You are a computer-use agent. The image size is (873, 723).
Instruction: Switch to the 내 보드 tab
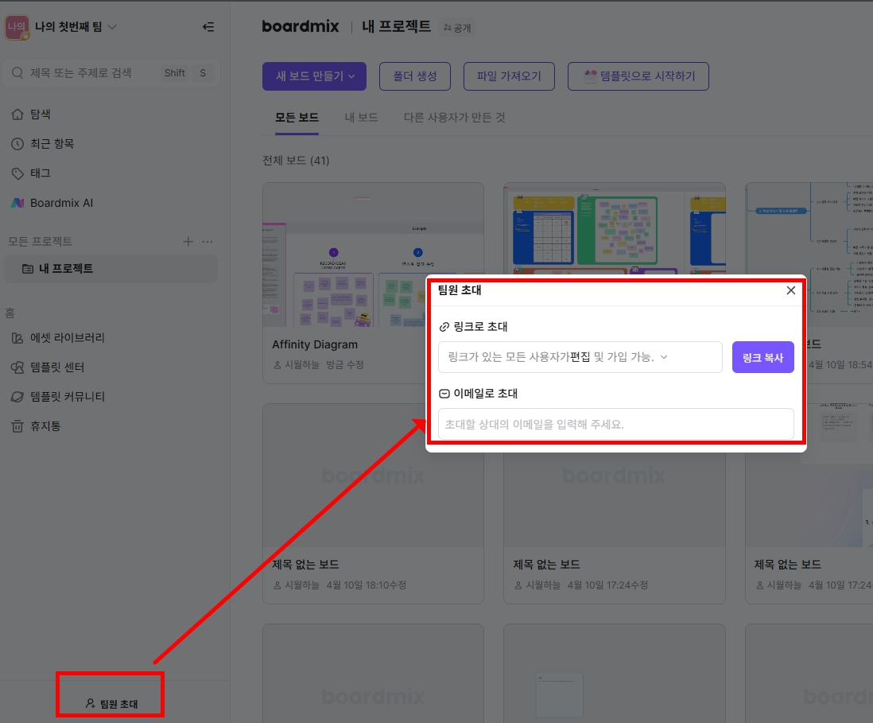(362, 115)
